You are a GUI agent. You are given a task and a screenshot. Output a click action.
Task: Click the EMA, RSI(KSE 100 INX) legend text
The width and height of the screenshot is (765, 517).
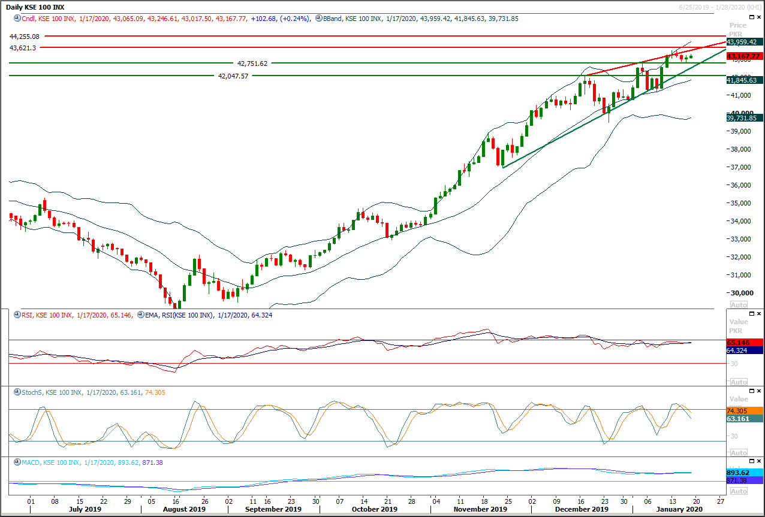[x=179, y=315]
